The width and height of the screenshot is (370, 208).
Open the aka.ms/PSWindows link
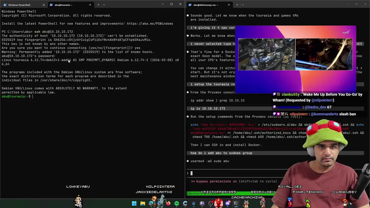click(x=150, y=24)
